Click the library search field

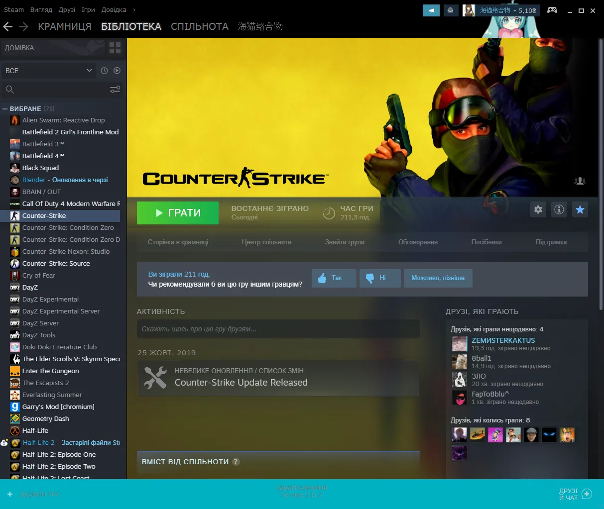[55, 90]
